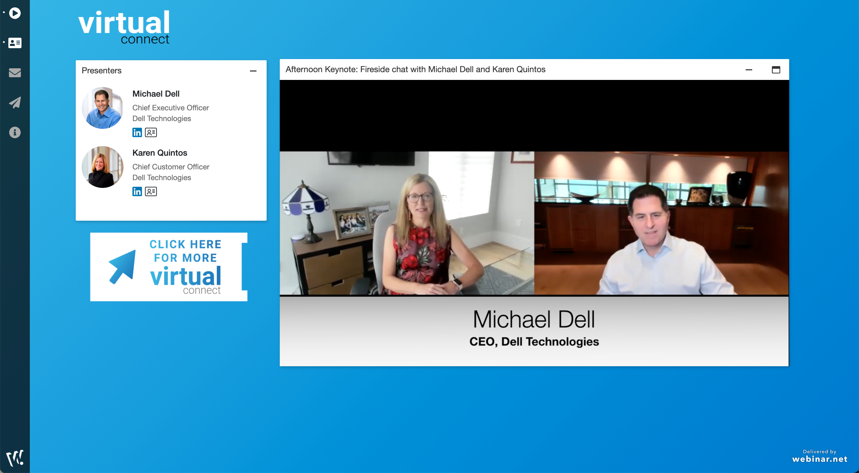Click the play button icon in sidebar
Screen dimensions: 859x473
16,13
